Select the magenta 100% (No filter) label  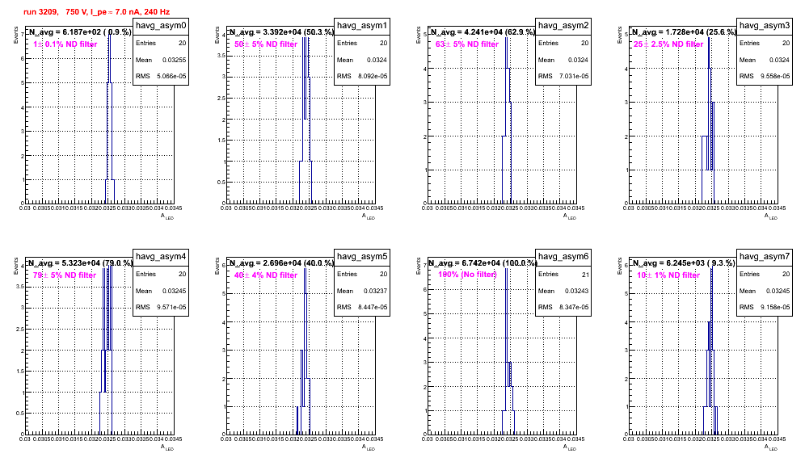click(468, 275)
